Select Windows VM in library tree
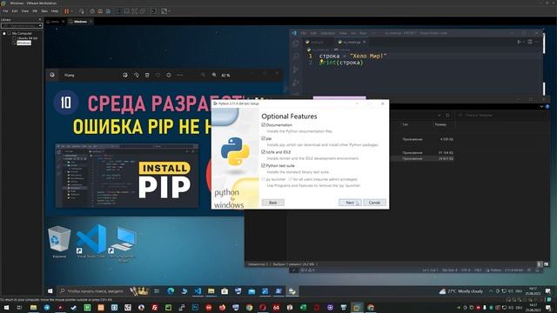557x313 pixels. pyautogui.click(x=23, y=43)
